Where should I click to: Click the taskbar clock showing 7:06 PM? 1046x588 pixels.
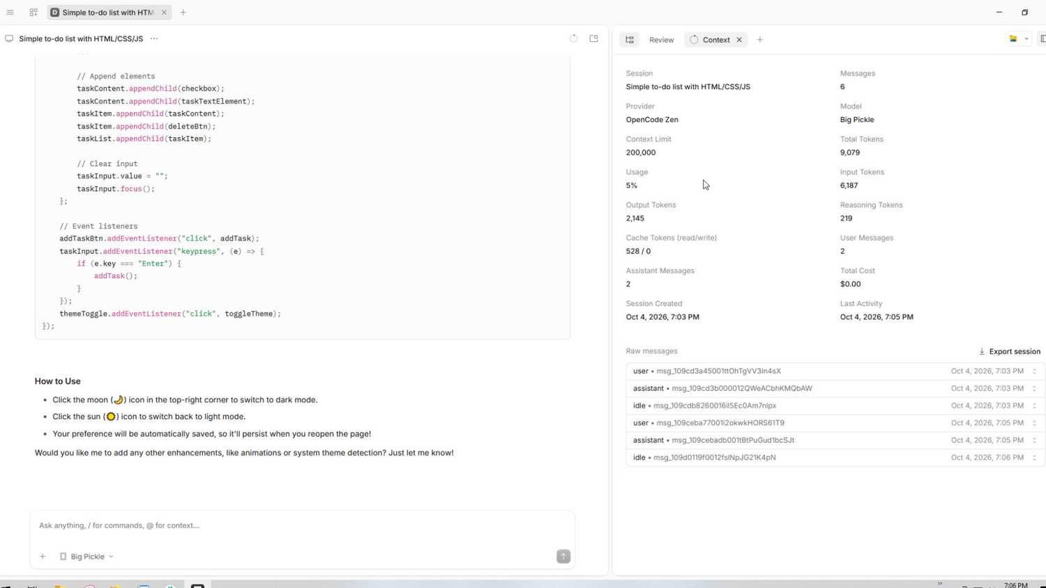pos(1016,585)
